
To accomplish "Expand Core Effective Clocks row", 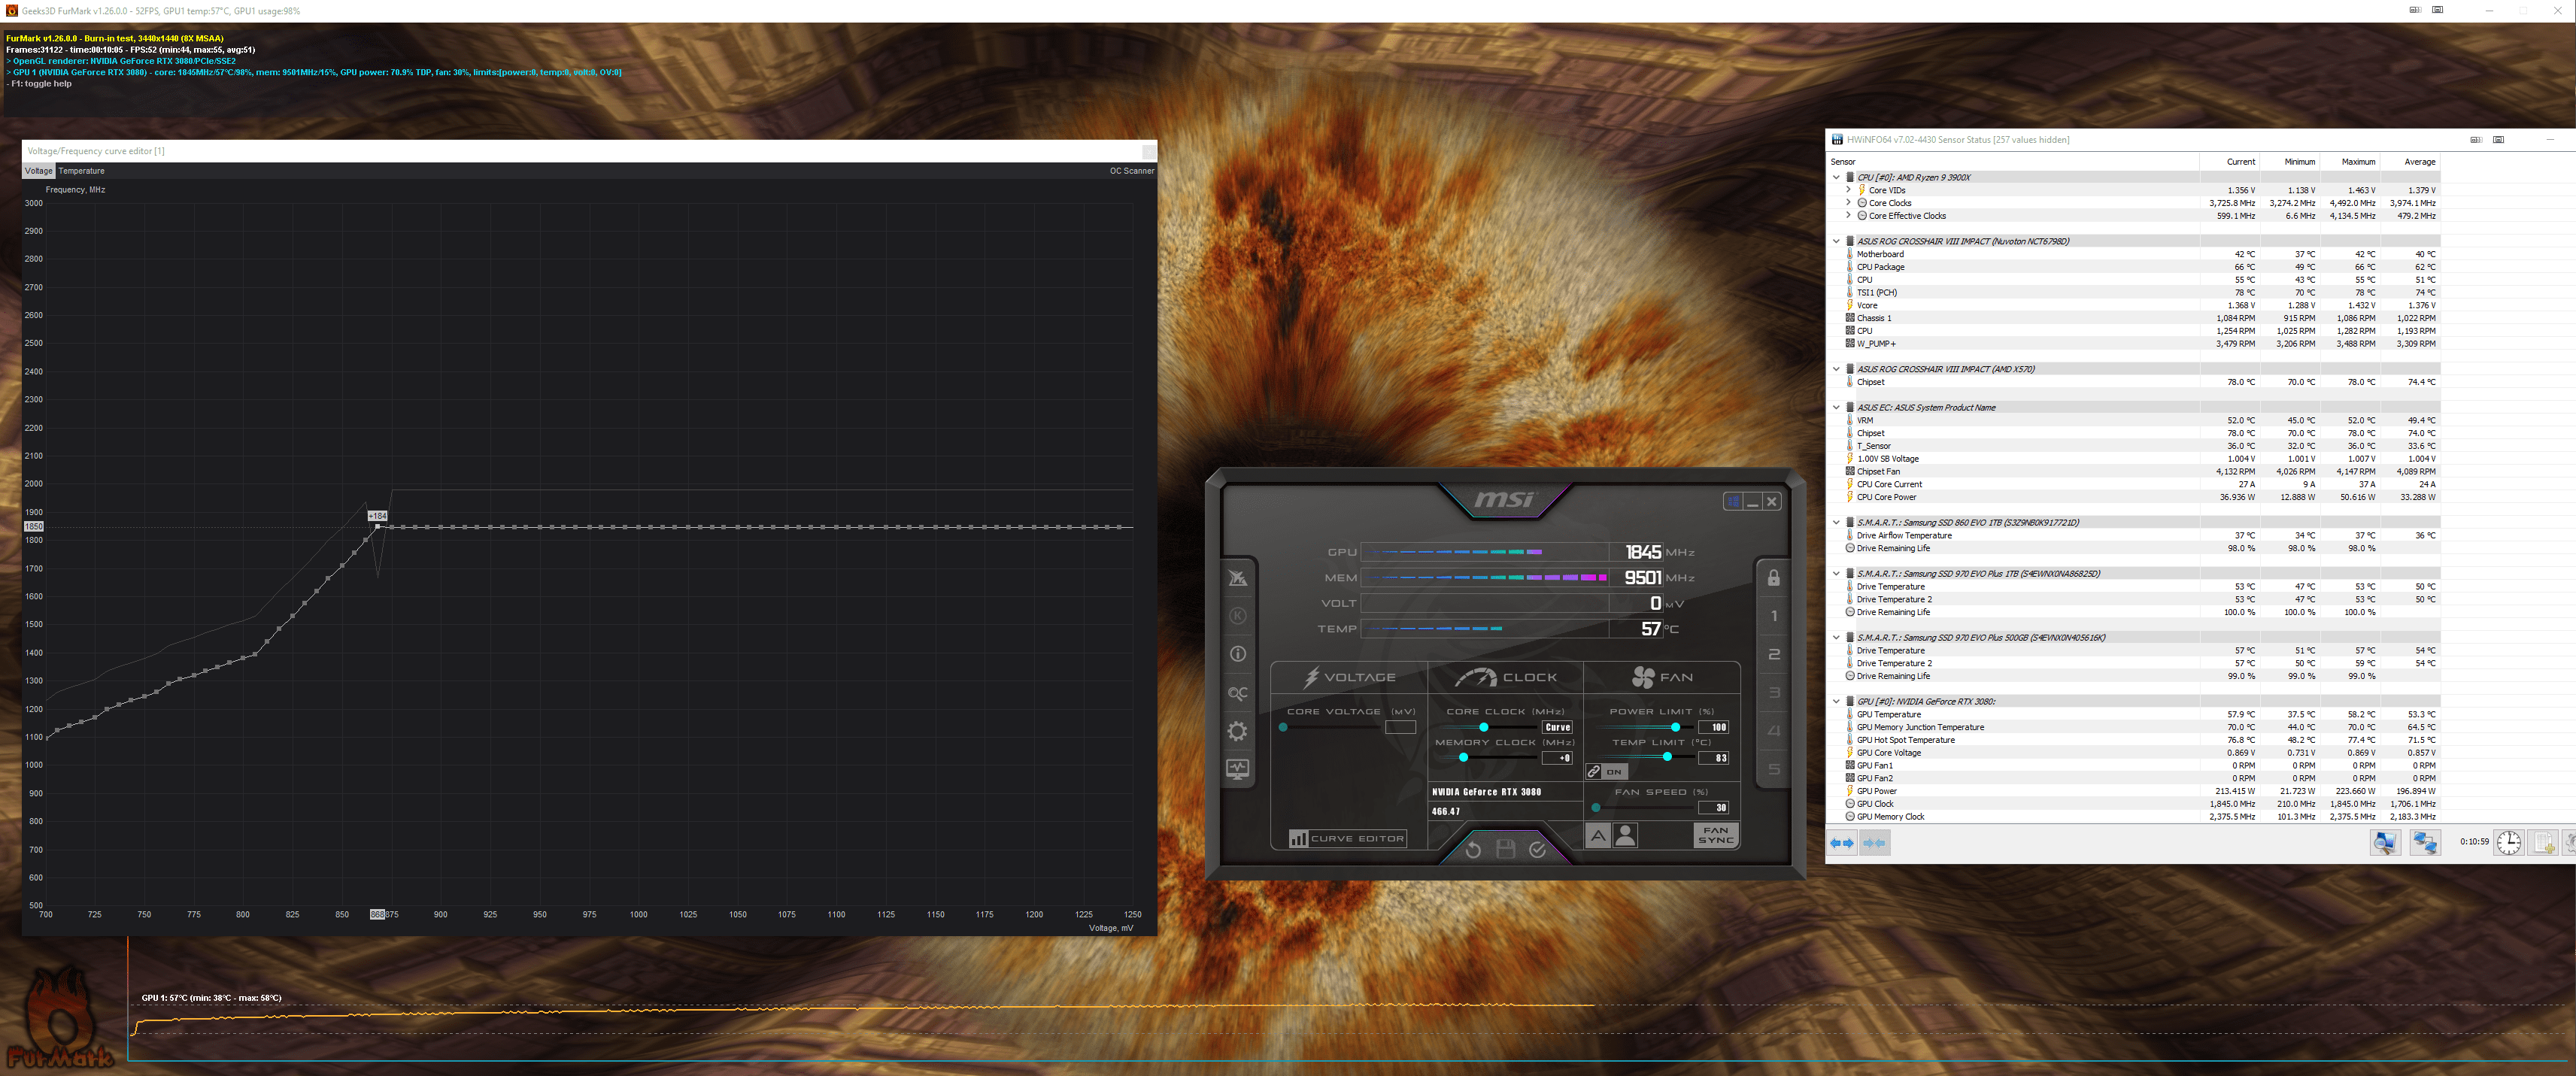I will 1848,216.
